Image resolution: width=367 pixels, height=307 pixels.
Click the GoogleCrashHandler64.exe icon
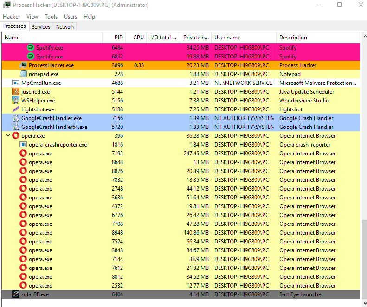point(16,127)
